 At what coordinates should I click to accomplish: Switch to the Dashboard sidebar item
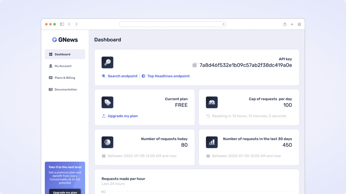tap(62, 54)
